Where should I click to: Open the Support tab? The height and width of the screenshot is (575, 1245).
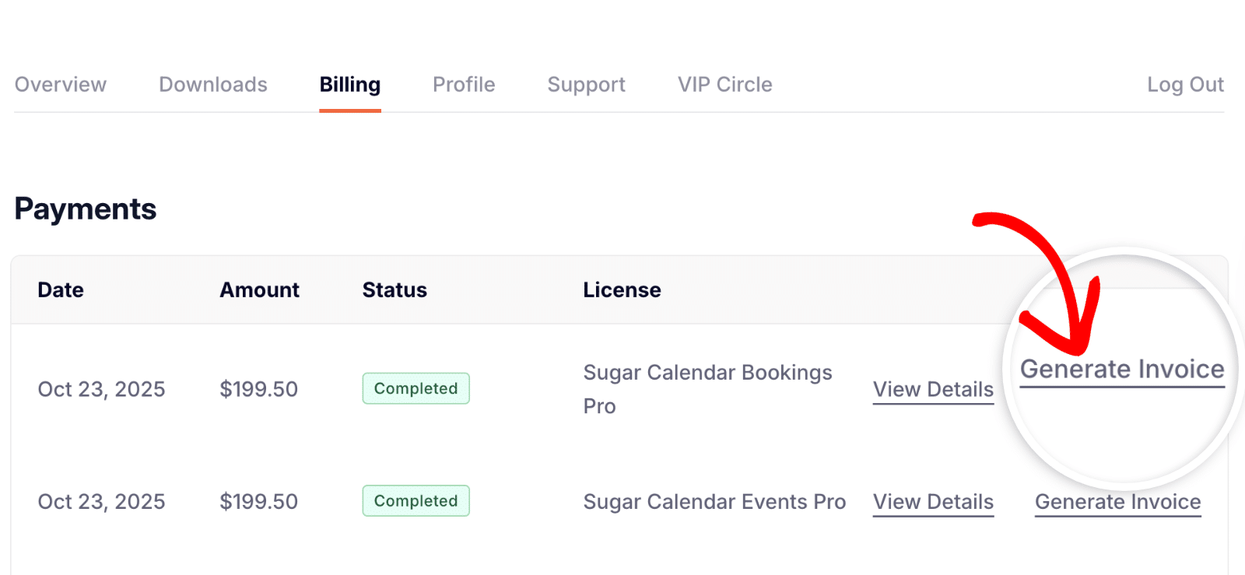coord(586,85)
